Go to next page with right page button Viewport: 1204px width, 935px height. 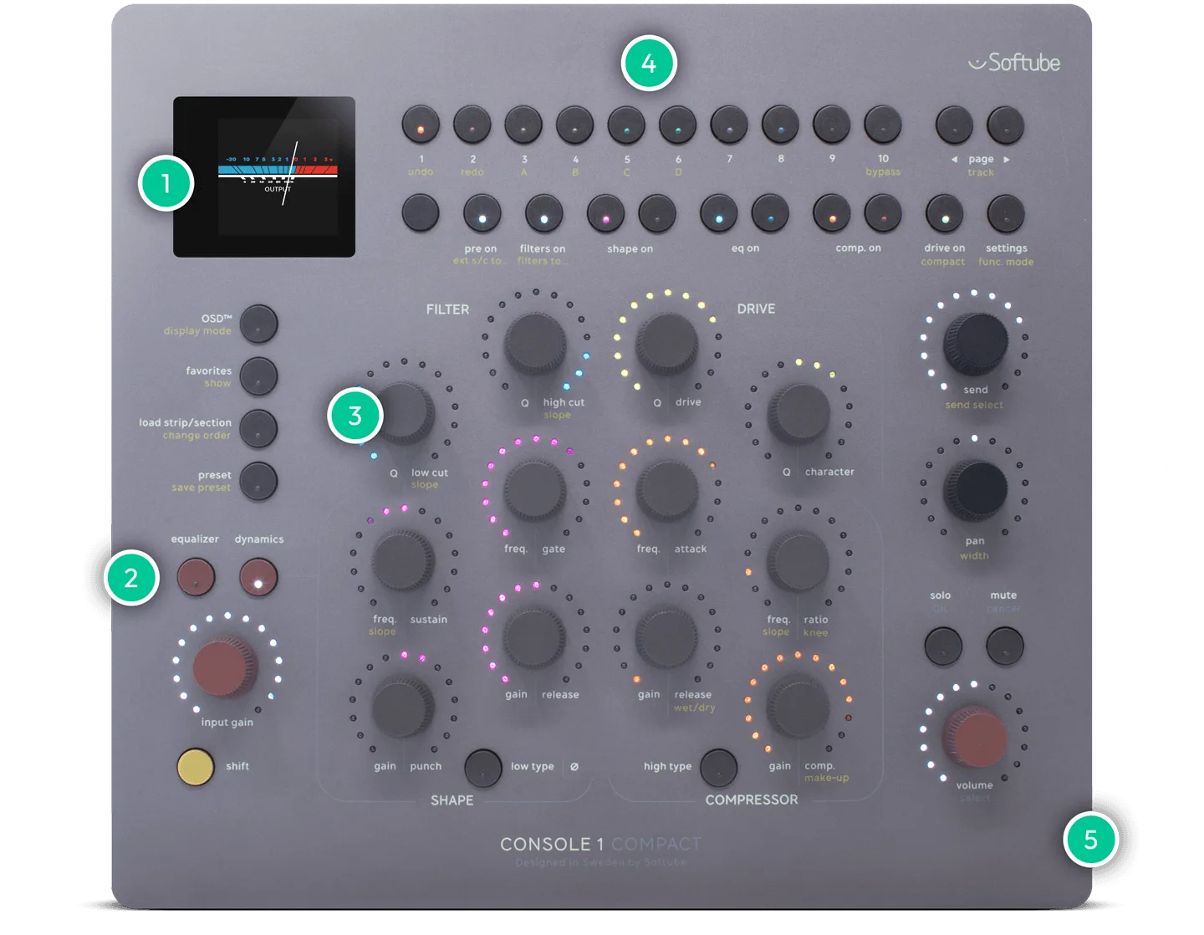[x=1006, y=125]
